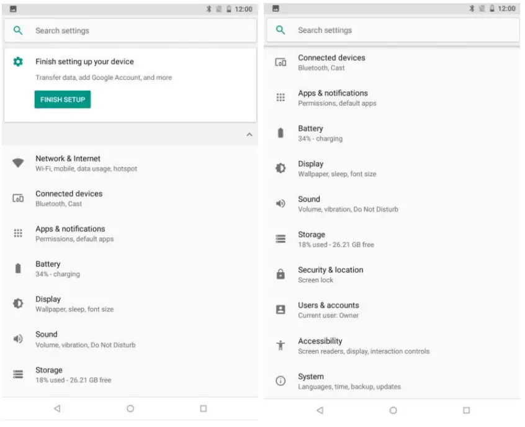The width and height of the screenshot is (525, 427).
Task: Open Connected devices in right screen
Action: [392, 62]
